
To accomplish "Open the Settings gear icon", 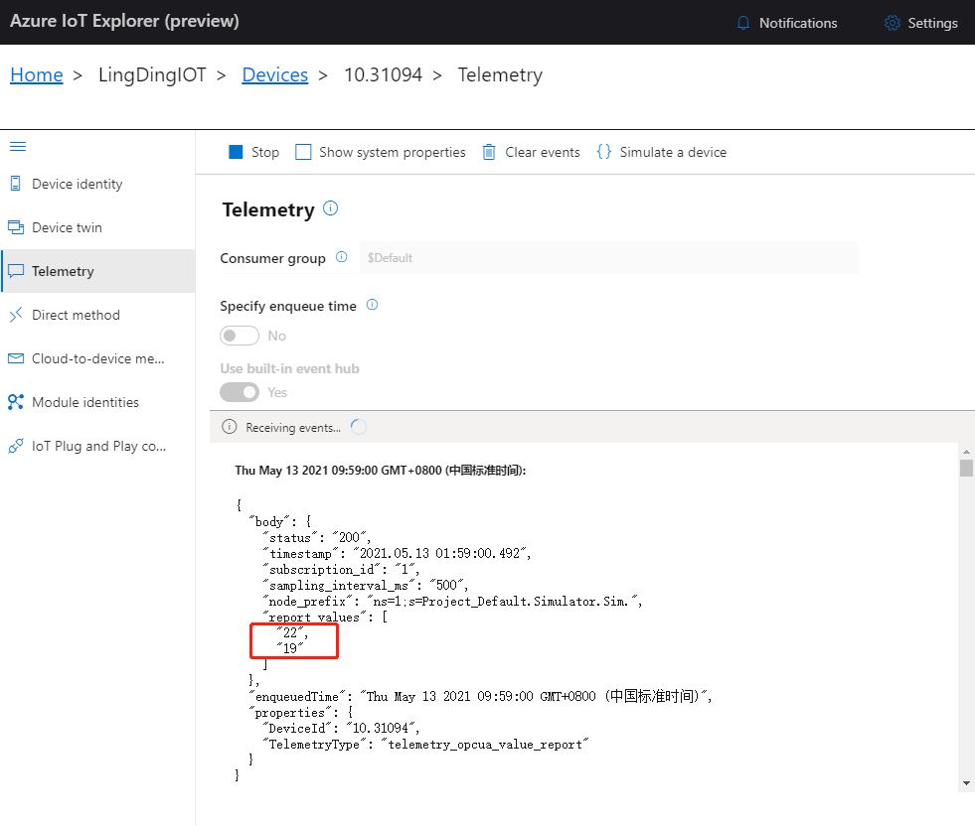I will [893, 23].
